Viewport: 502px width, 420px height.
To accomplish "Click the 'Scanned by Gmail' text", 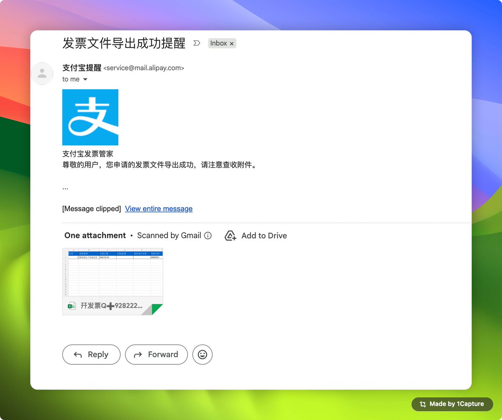I will (x=169, y=235).
